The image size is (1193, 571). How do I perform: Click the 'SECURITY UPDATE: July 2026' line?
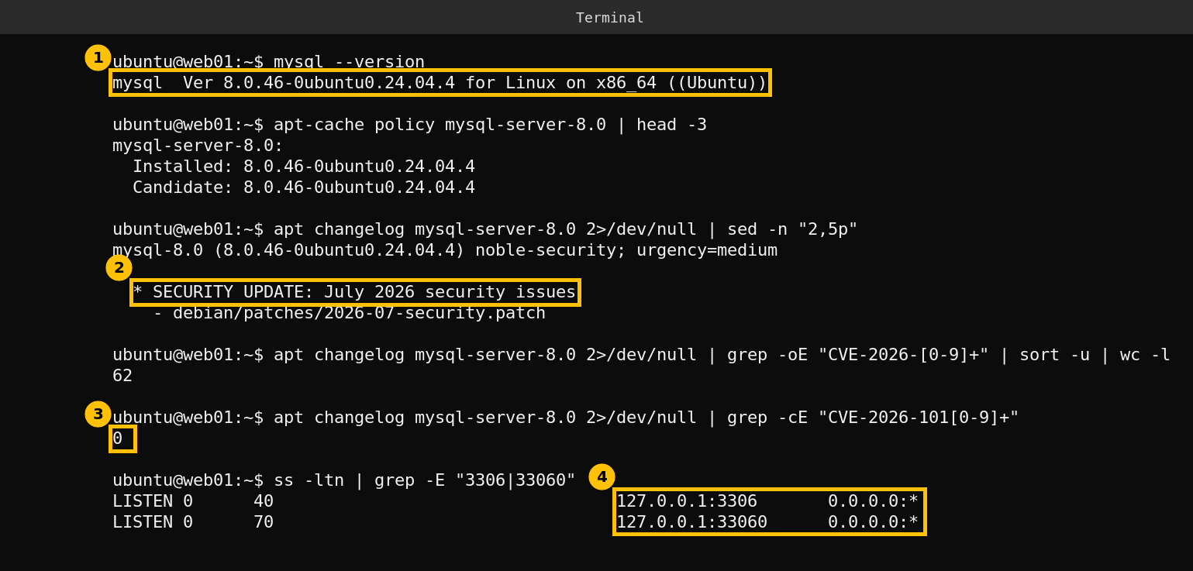pyautogui.click(x=354, y=292)
